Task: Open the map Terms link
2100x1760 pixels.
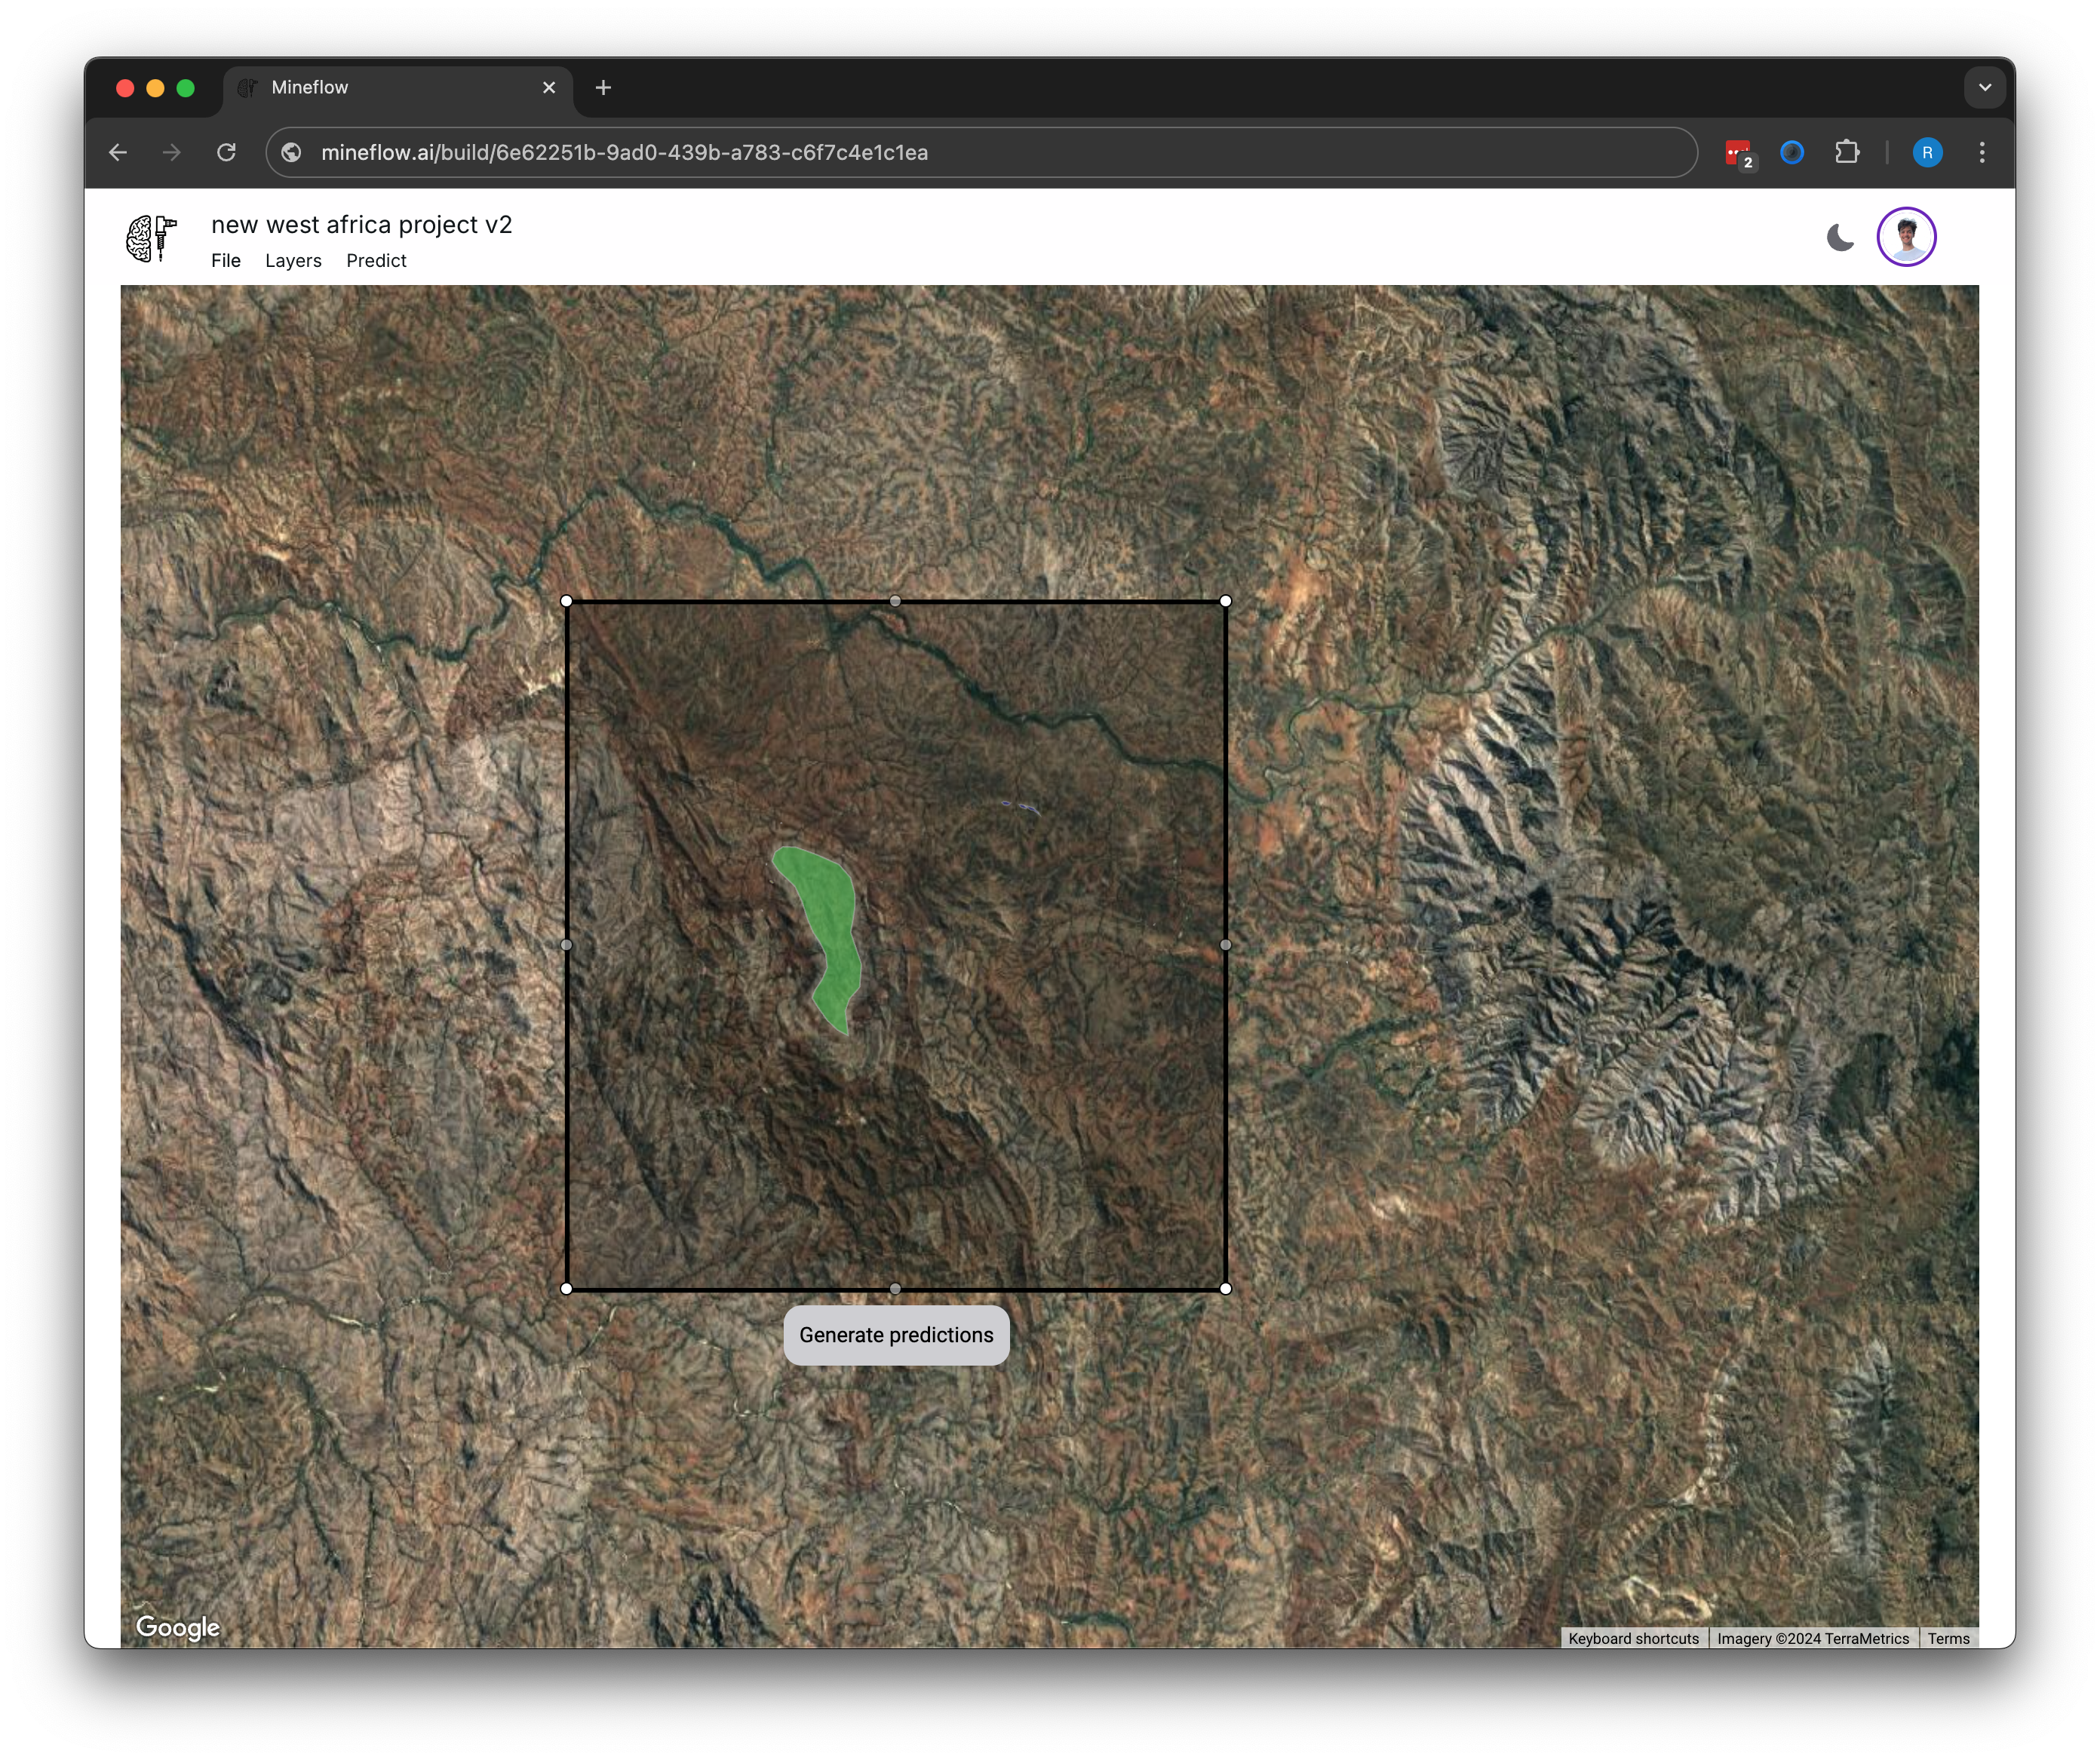Action: coord(1949,1639)
